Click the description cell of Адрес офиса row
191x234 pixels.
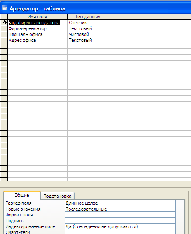[x=150, y=40]
